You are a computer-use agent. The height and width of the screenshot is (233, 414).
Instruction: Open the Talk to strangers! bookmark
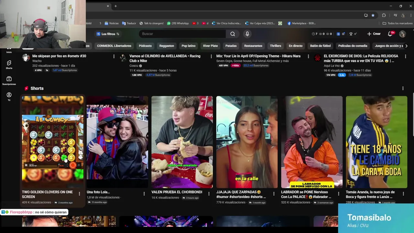tap(151, 23)
